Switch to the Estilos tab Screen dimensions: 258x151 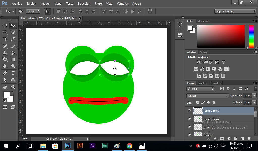coord(203,52)
